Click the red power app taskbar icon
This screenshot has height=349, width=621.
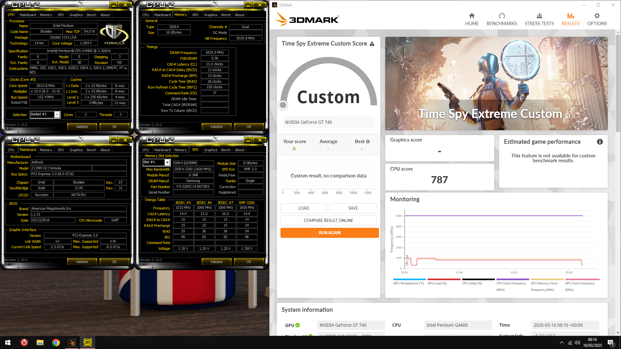[24, 343]
